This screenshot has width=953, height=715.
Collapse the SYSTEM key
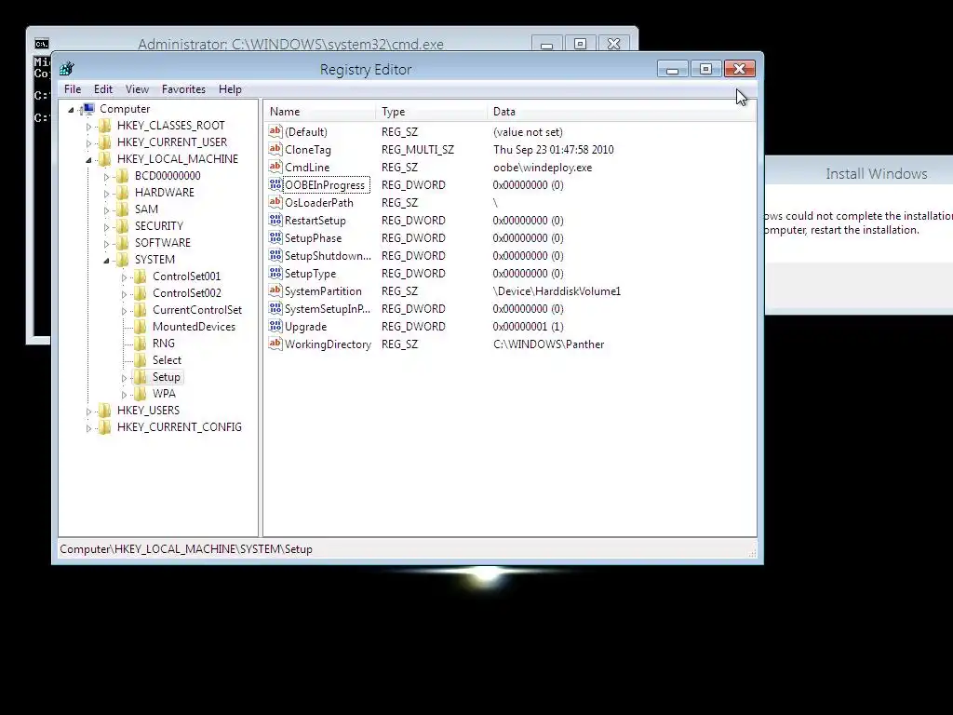click(x=106, y=261)
